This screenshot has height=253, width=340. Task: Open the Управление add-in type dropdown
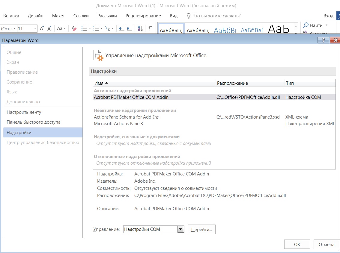tap(180, 229)
